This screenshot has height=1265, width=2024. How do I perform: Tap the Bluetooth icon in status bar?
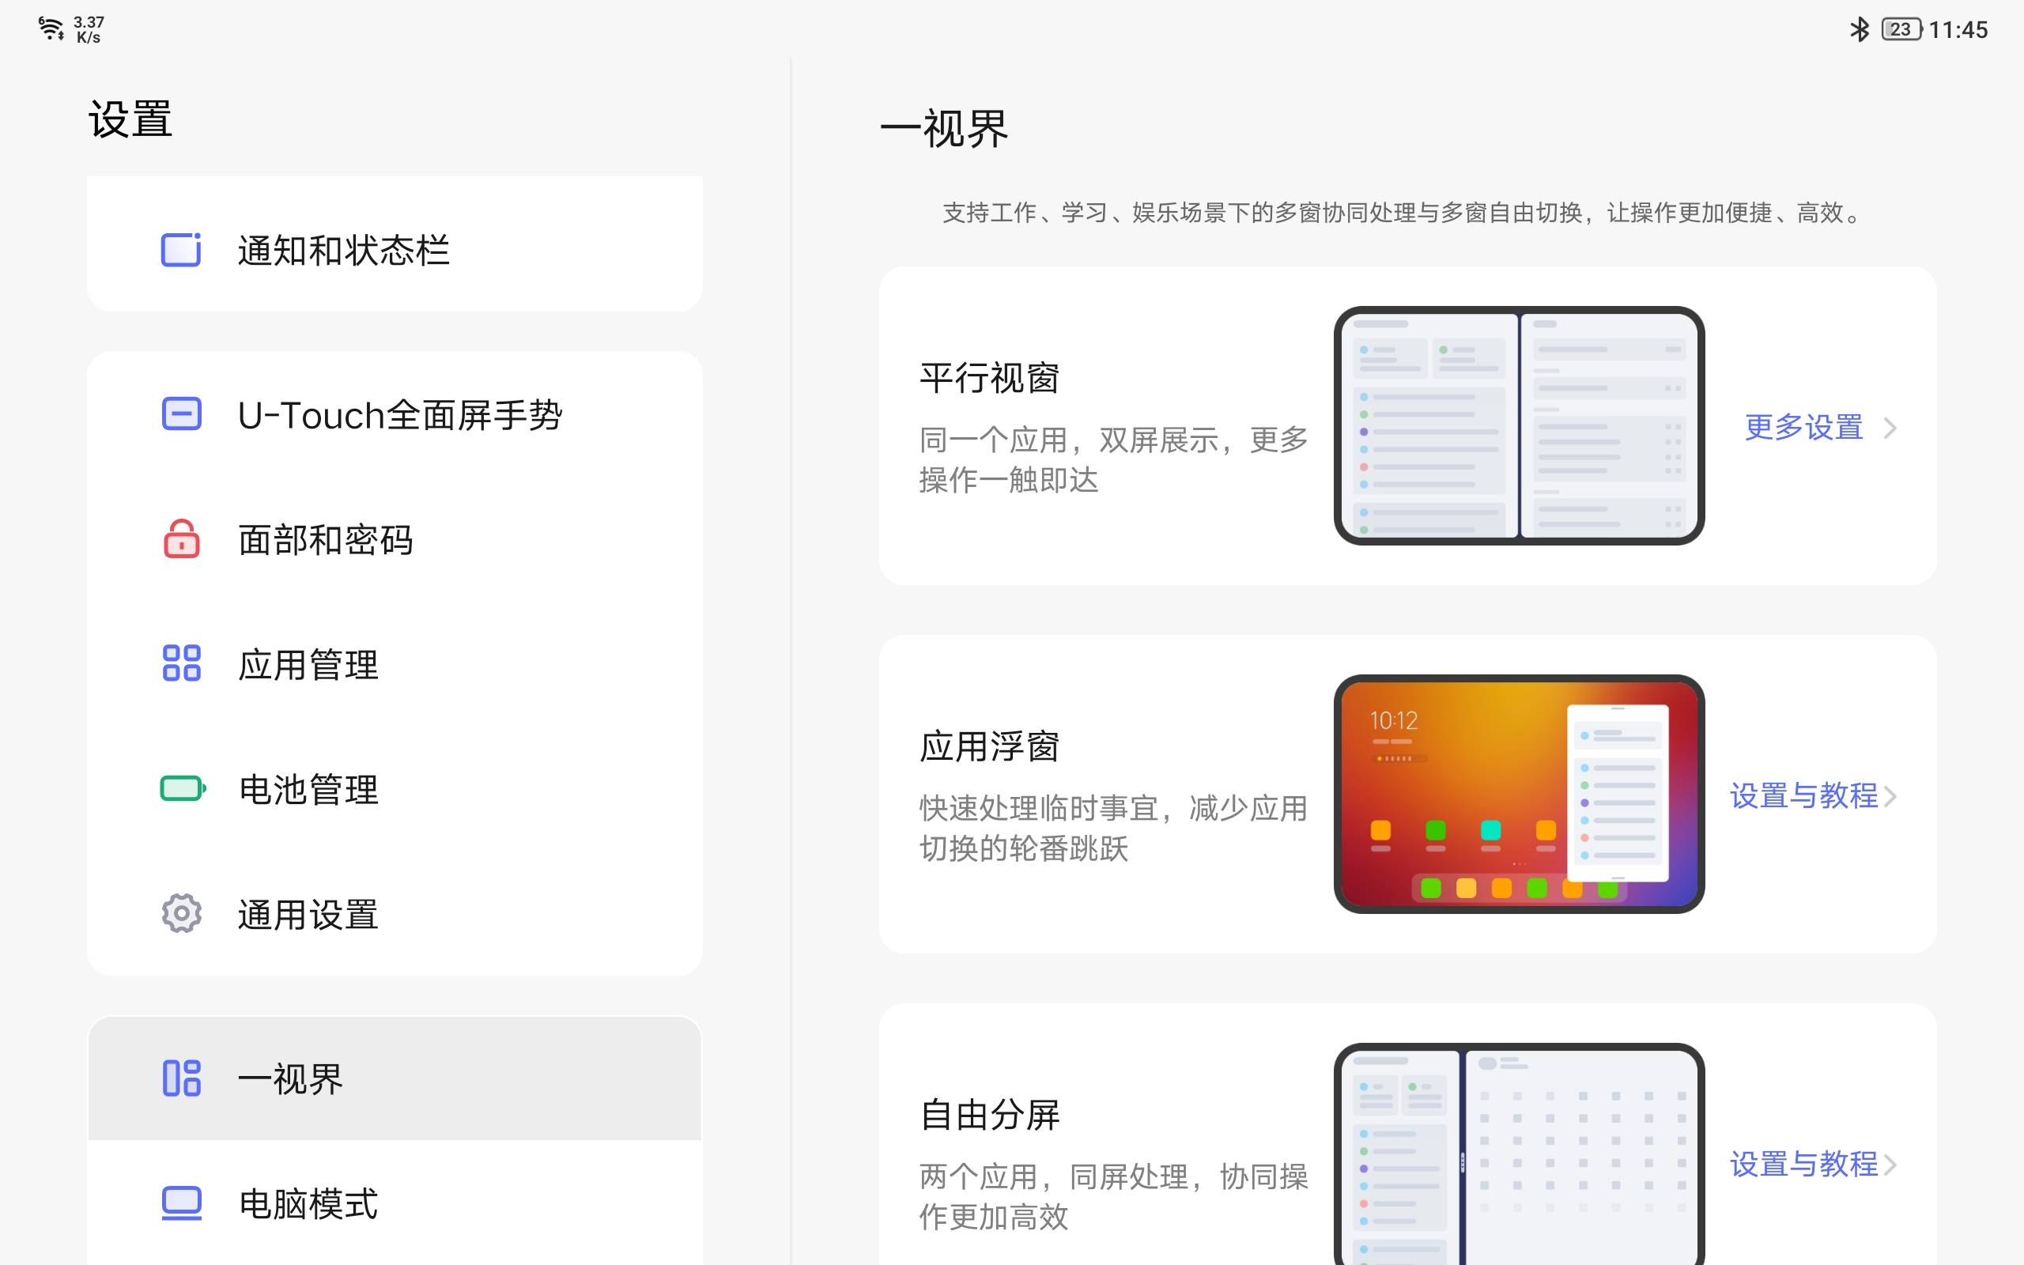[x=1859, y=29]
